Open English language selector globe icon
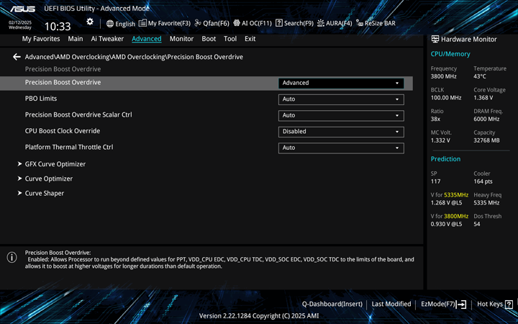Screen dimensions: 518x324 tap(110, 23)
